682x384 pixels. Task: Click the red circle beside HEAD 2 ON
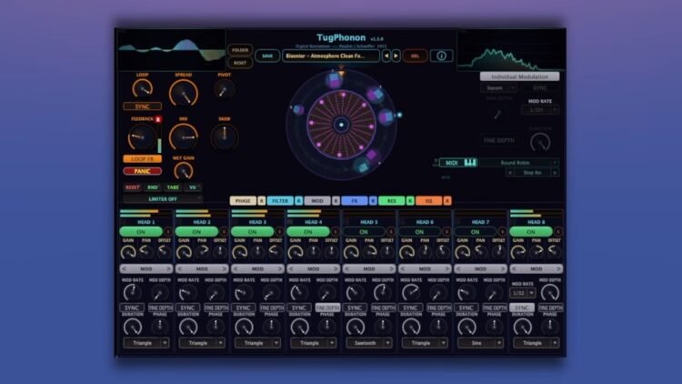(224, 232)
